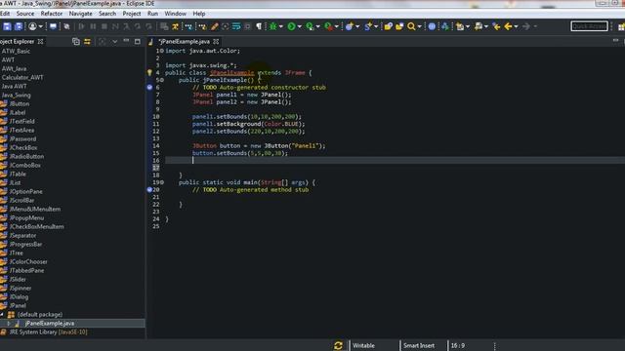Open the Run menu
625x351 pixels.
[152, 14]
